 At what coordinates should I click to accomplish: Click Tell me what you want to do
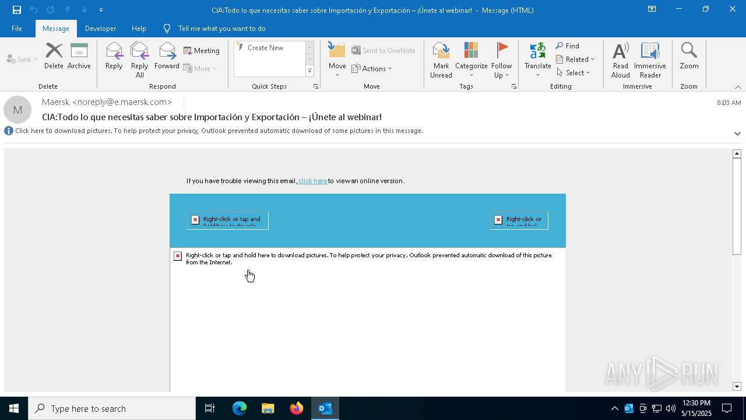tap(221, 29)
